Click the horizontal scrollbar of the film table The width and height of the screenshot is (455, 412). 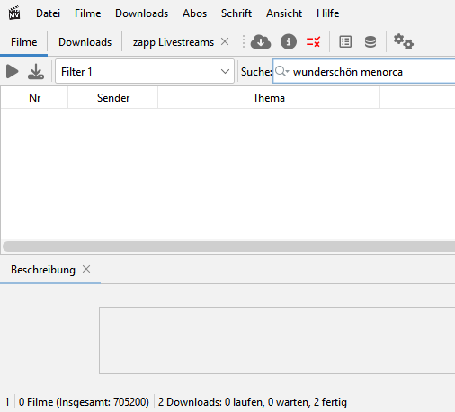(x=228, y=246)
